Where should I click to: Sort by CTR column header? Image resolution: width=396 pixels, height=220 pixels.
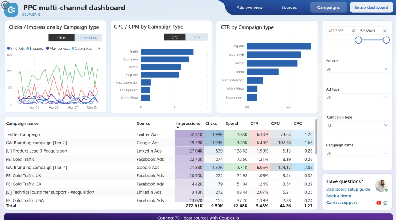[254, 123]
